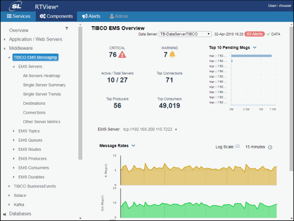Select Databases in navigation tree
294x221 pixels.
pos(20,214)
